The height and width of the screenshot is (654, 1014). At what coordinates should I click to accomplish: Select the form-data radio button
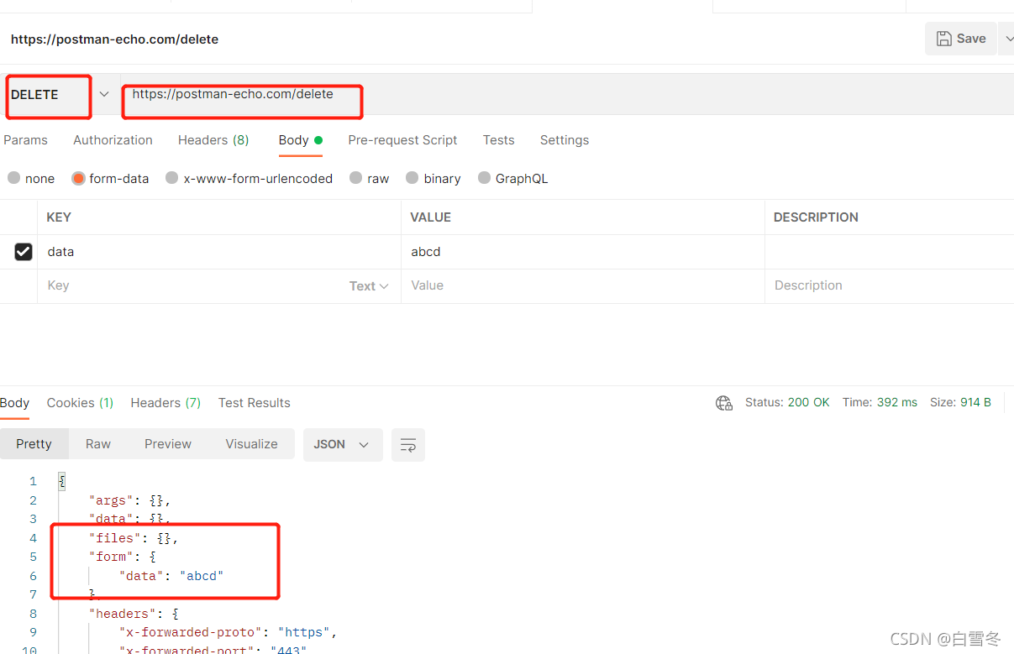[x=78, y=178]
